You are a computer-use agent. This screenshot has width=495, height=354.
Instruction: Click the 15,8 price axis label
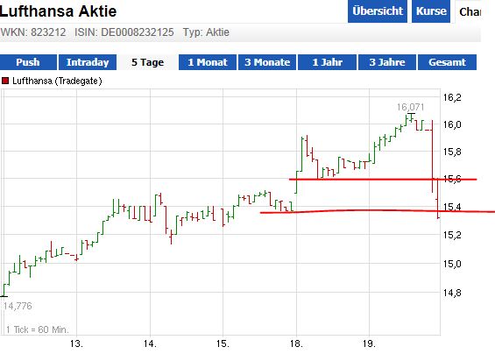click(x=452, y=152)
